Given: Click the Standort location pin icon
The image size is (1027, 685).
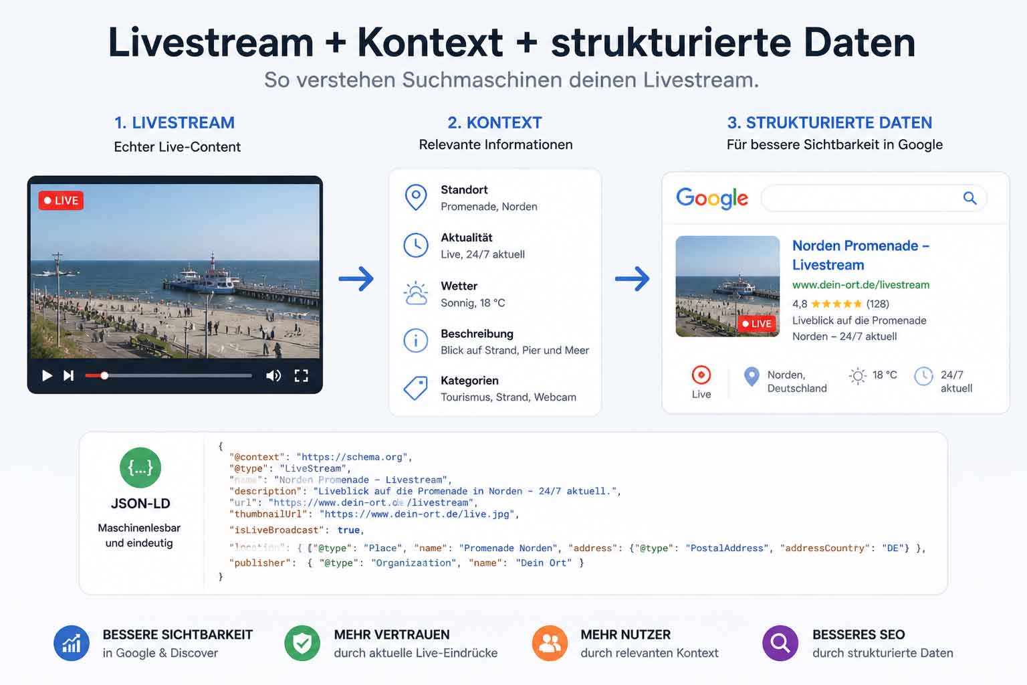Looking at the screenshot, I should (416, 197).
